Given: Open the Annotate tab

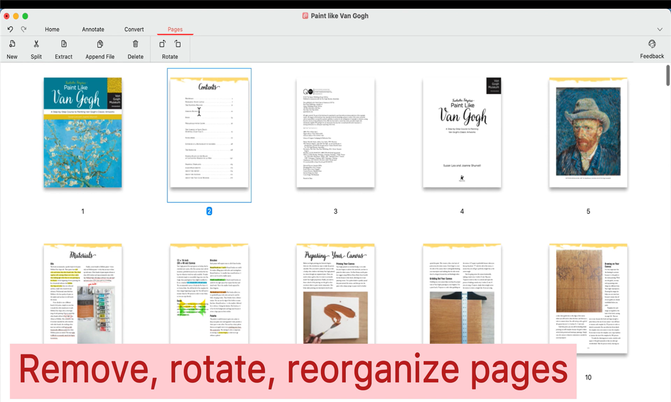Looking at the screenshot, I should [93, 30].
